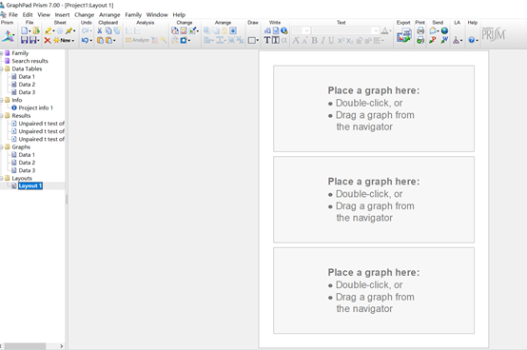Screen dimensions: 527x350
Task: Click the Save file icon
Action: pyautogui.click(x=24, y=40)
